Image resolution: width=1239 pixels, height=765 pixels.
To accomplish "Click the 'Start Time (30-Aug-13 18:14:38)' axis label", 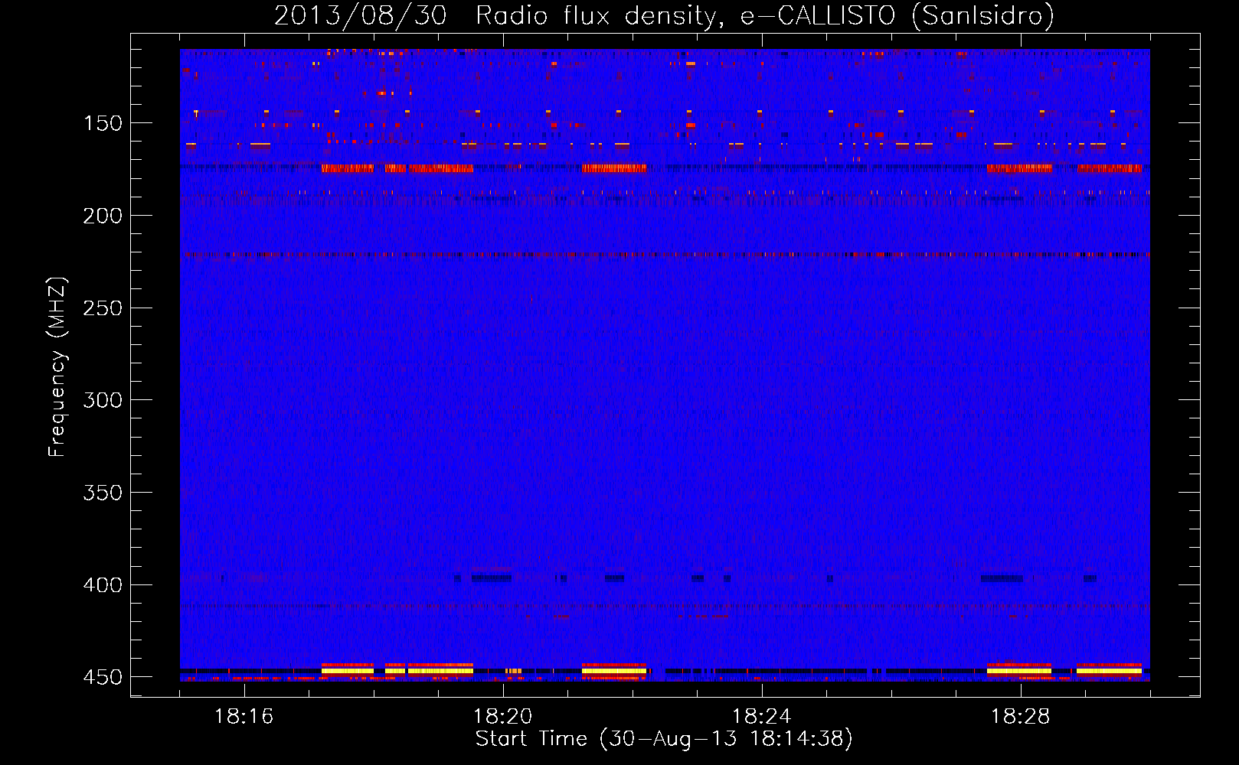I will [x=664, y=739].
